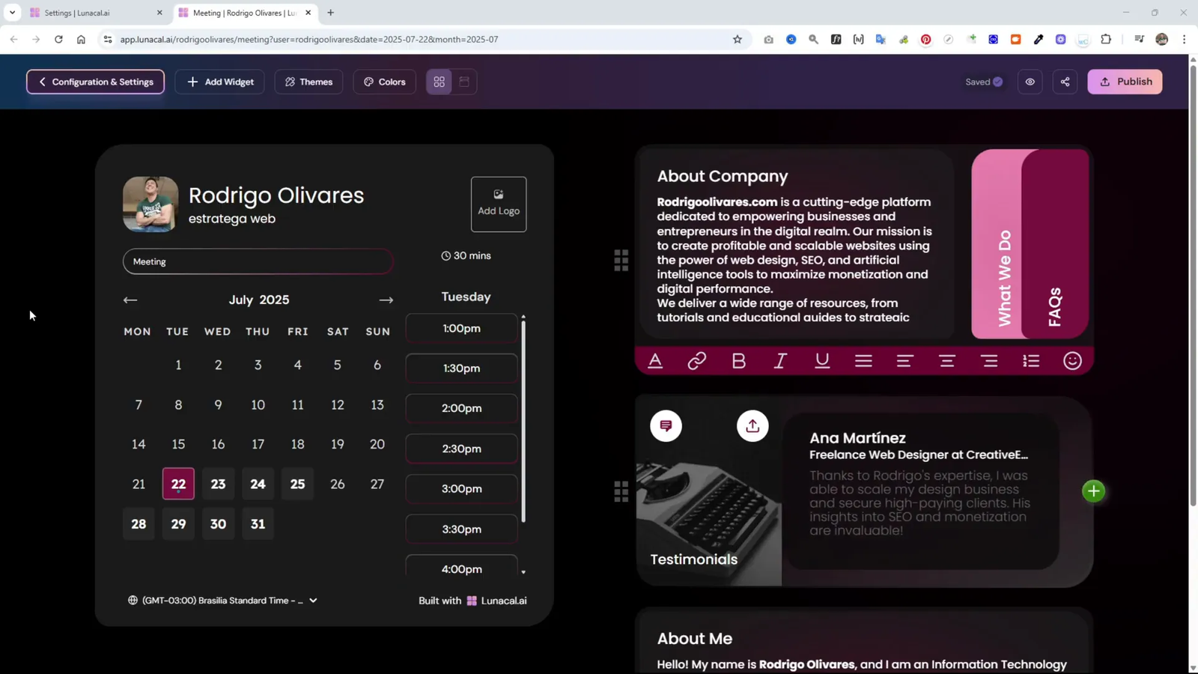
Task: Open the comment bubble icon on testimonial
Action: (x=665, y=425)
